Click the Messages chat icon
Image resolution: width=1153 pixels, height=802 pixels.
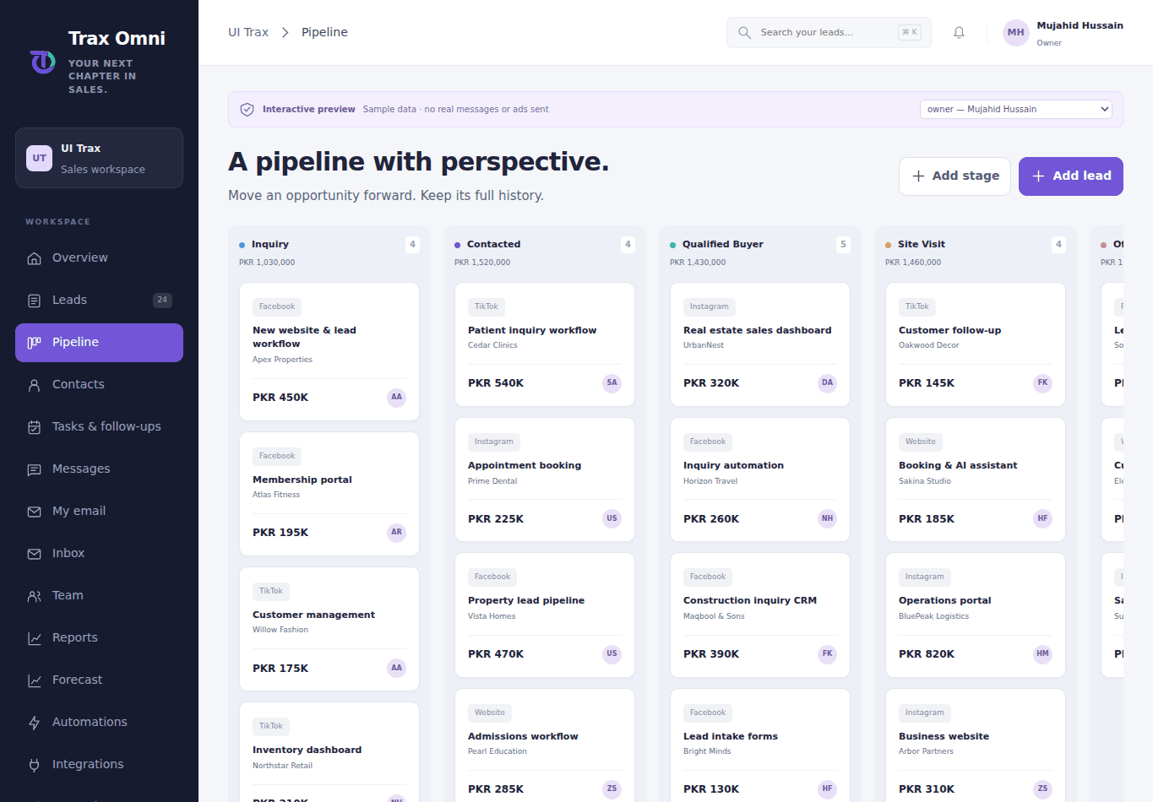click(x=35, y=469)
